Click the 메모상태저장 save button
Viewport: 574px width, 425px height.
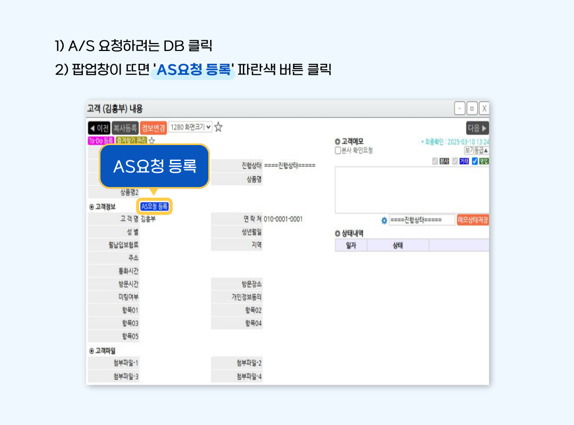472,220
